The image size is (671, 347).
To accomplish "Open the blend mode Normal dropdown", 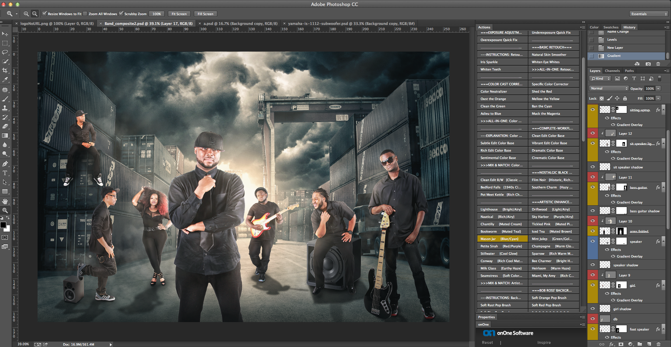I will 608,88.
